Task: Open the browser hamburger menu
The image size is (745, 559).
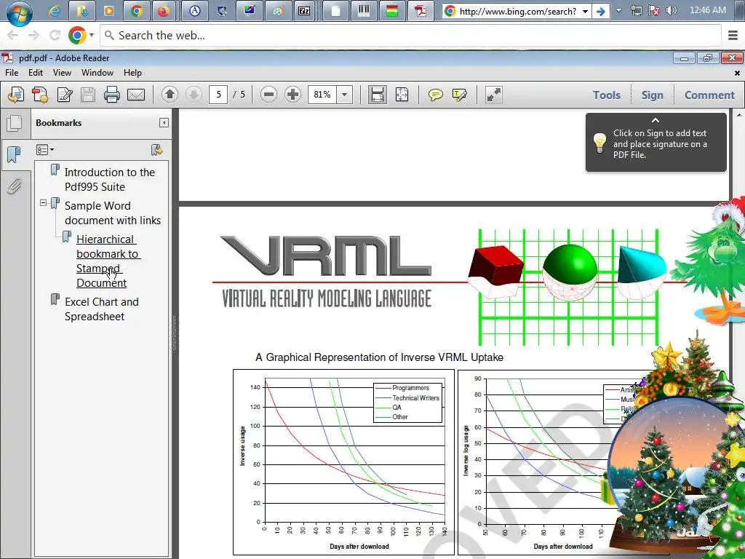Action: pyautogui.click(x=733, y=35)
